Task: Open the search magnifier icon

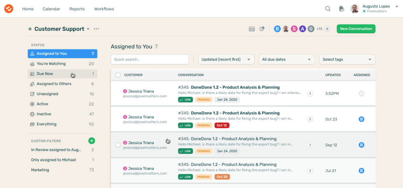Action: pyautogui.click(x=328, y=9)
